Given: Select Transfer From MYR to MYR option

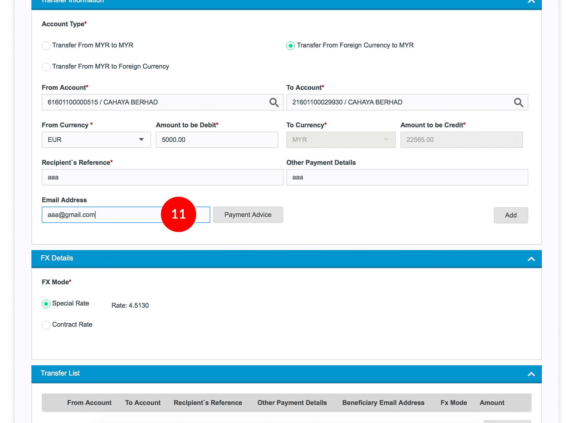Looking at the screenshot, I should (x=46, y=46).
